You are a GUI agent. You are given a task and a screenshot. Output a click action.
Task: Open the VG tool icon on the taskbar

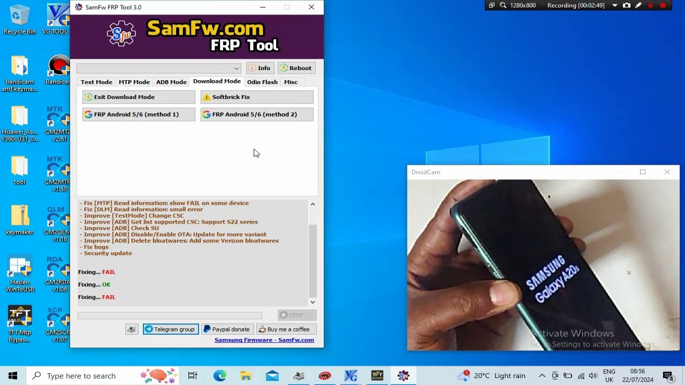[x=351, y=376]
